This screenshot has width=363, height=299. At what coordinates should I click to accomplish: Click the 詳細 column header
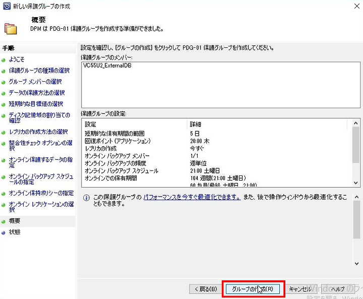[x=196, y=125]
